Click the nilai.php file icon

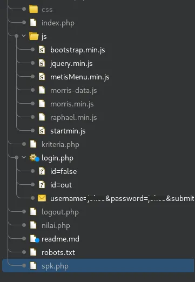[x=33, y=225]
